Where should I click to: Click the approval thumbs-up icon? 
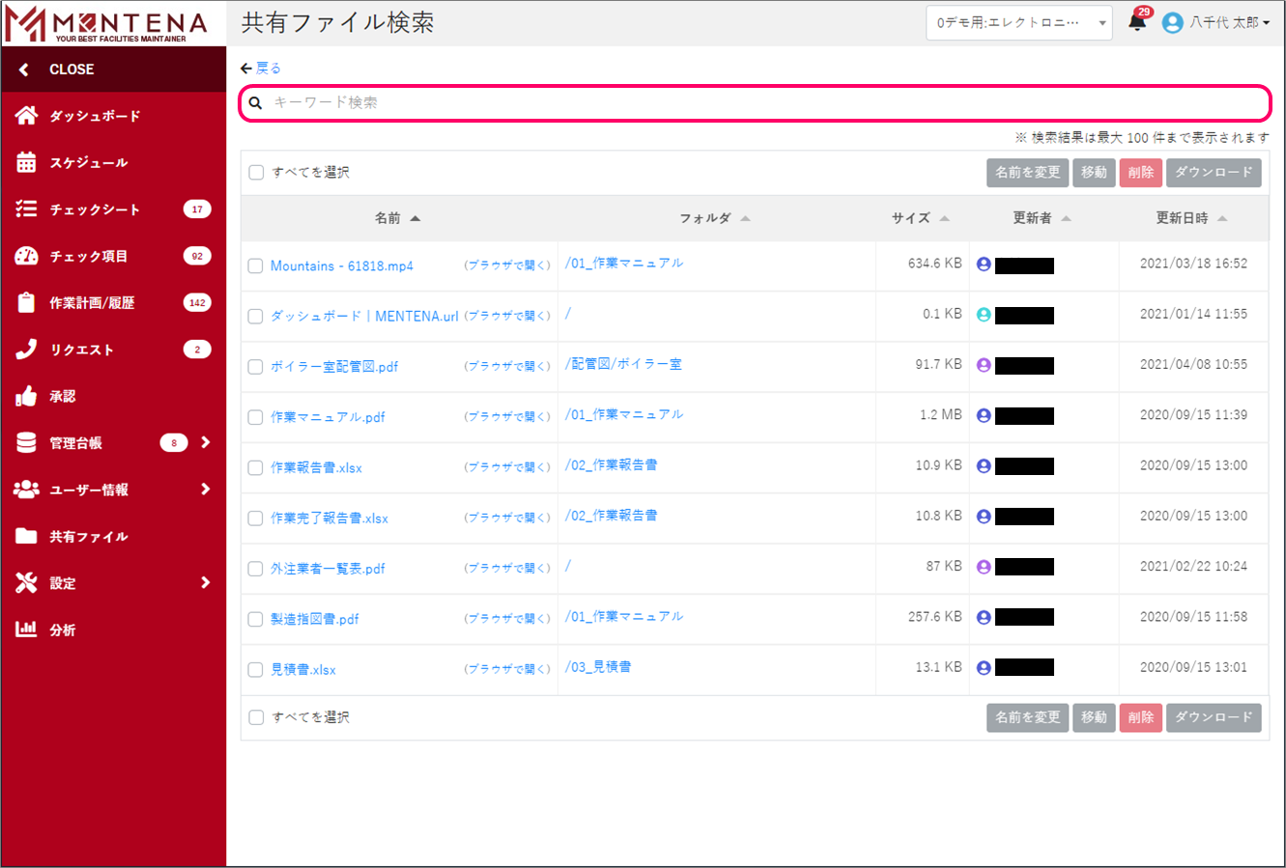(x=26, y=396)
